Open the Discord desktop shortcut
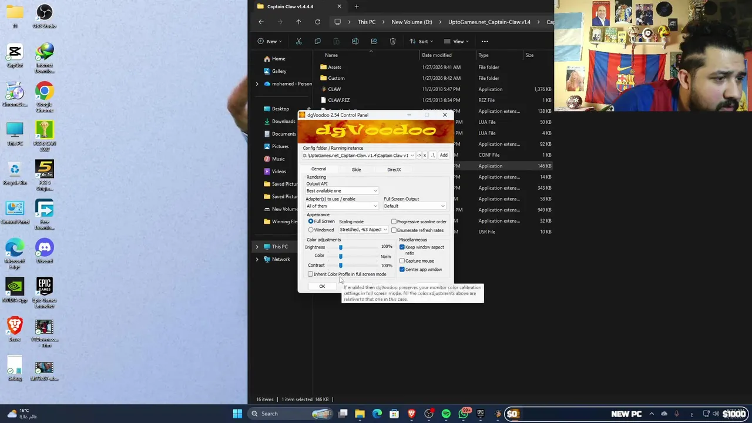The image size is (752, 423). (x=45, y=251)
